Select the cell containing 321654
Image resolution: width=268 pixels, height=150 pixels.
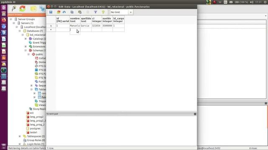[97, 26]
